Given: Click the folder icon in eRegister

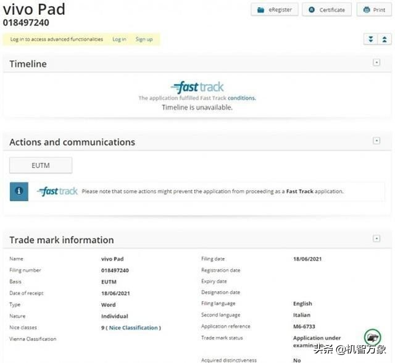Looking at the screenshot, I should click(x=260, y=10).
